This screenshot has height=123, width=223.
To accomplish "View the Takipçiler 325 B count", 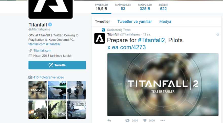I will tap(145, 7).
